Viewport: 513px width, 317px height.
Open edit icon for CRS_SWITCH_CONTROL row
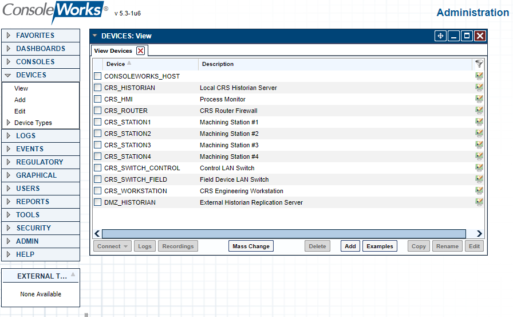coord(479,167)
